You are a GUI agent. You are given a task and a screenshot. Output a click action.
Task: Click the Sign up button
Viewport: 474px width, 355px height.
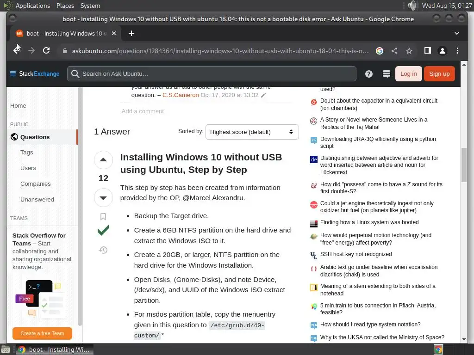[439, 73]
